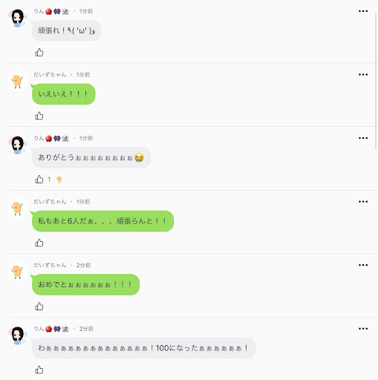Open more options for ありがとう comment
The image size is (378, 380).
click(363, 138)
